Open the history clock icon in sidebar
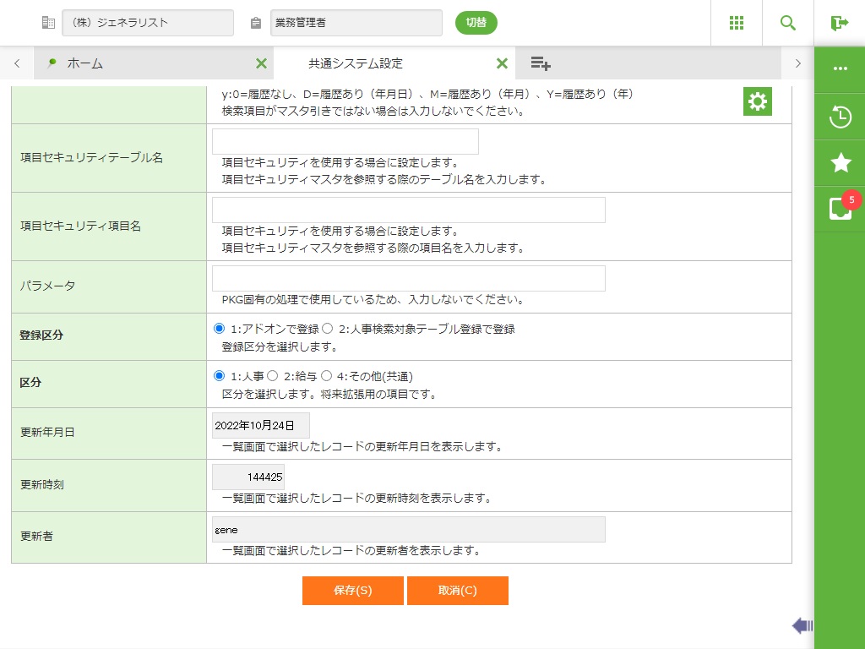865x649 pixels. pyautogui.click(x=840, y=117)
